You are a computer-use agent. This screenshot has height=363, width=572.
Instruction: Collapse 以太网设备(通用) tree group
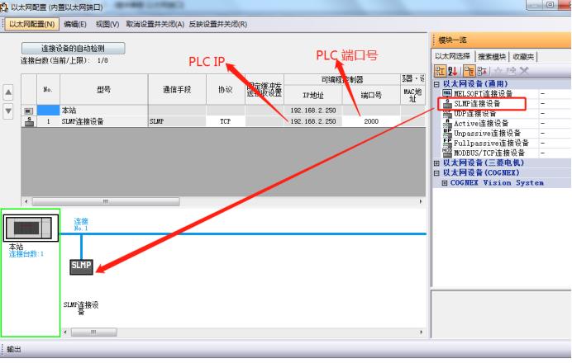[436, 84]
